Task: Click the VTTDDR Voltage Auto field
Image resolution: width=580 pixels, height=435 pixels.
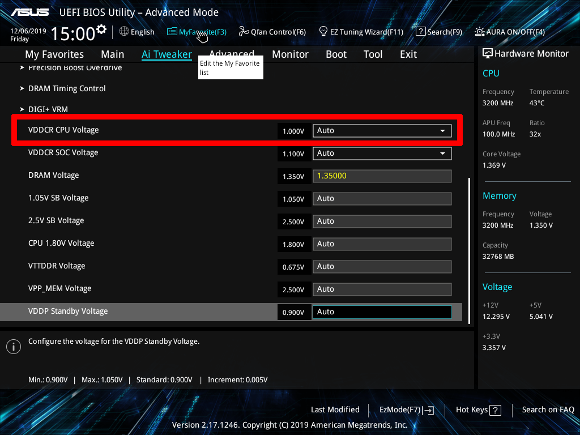Action: (x=382, y=267)
